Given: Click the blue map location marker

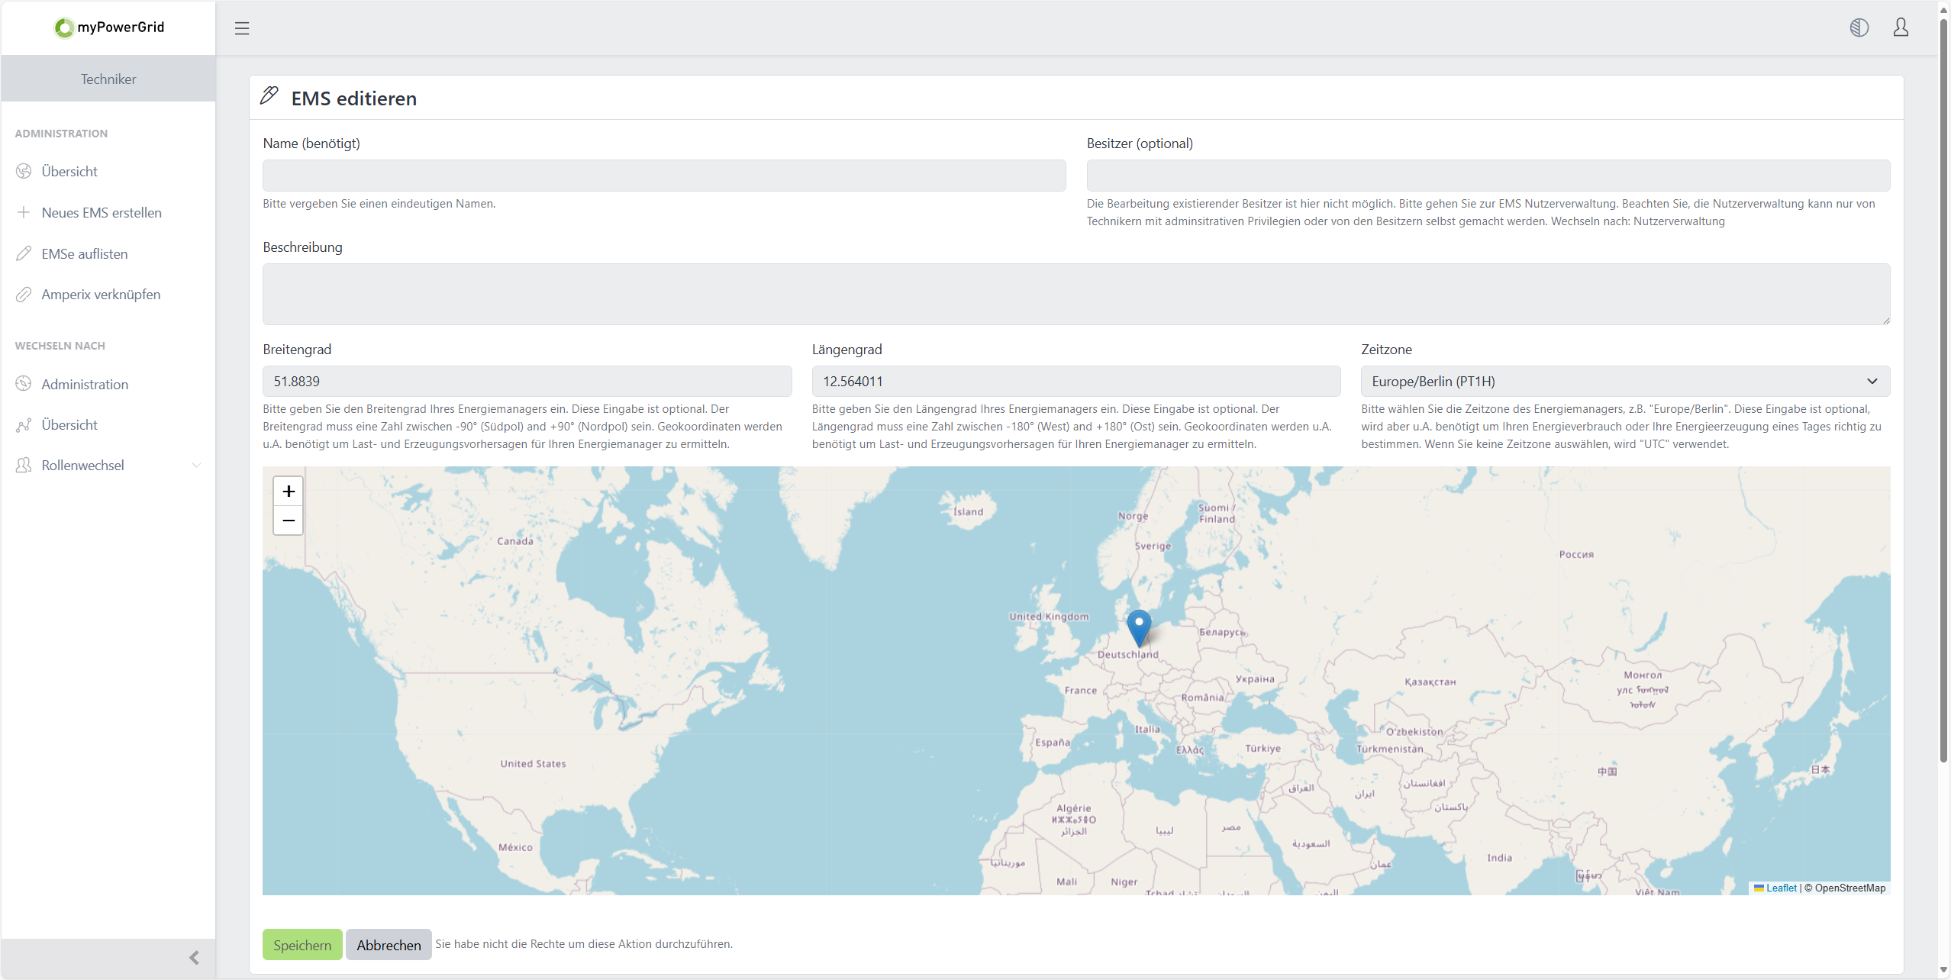Looking at the screenshot, I should tap(1139, 626).
